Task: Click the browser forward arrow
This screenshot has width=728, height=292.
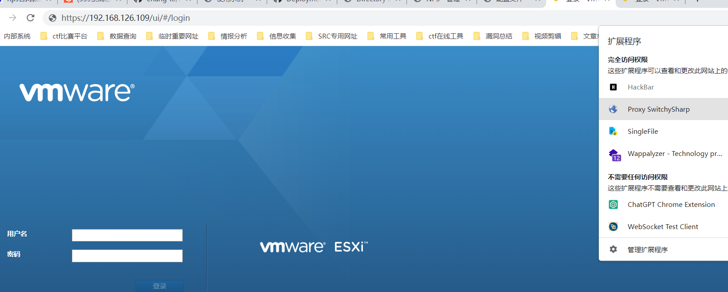Action: pyautogui.click(x=12, y=18)
